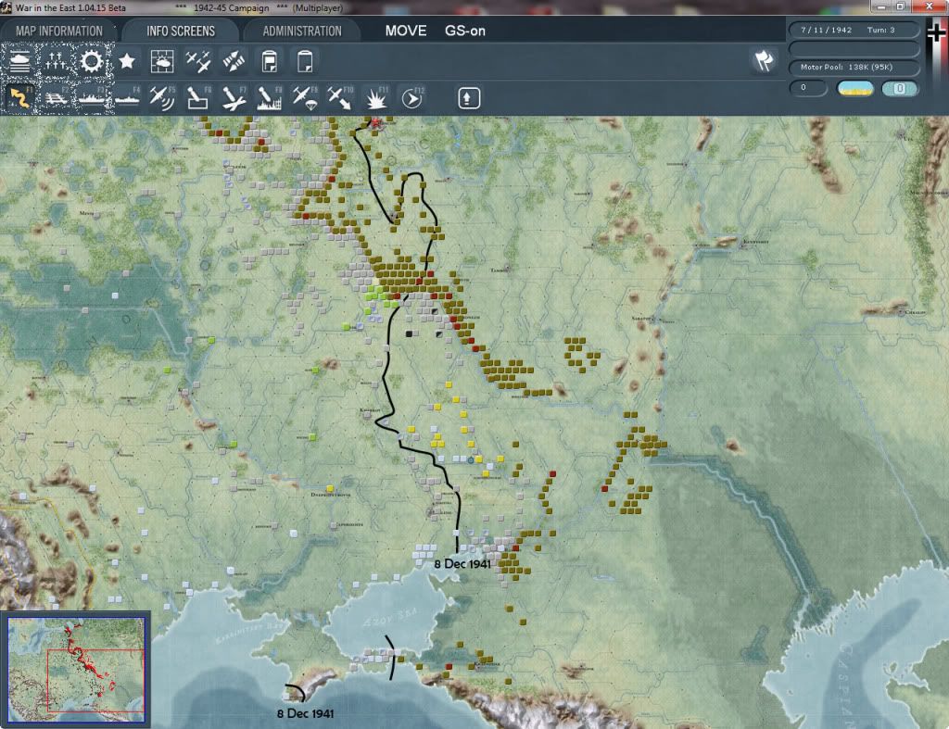Click the rockets/reinforcements arrows icon
This screenshot has height=729, width=949.
point(234,61)
